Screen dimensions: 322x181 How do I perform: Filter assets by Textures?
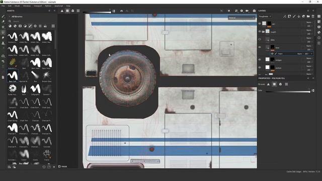40,26
